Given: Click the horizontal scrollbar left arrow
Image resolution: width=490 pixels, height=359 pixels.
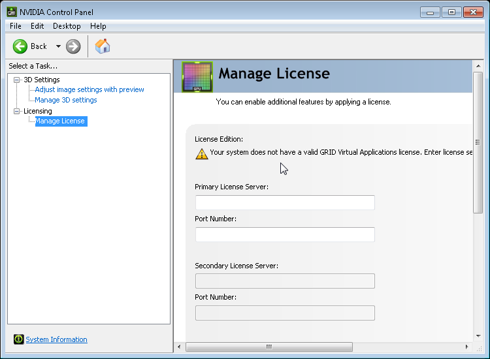Looking at the screenshot, I should click(x=179, y=347).
